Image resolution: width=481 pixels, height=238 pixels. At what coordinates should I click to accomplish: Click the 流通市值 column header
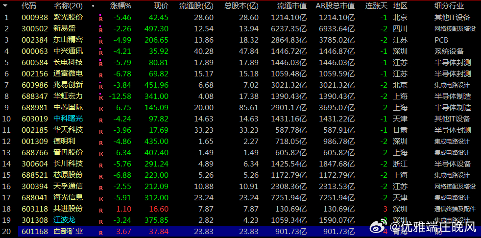click(292, 5)
